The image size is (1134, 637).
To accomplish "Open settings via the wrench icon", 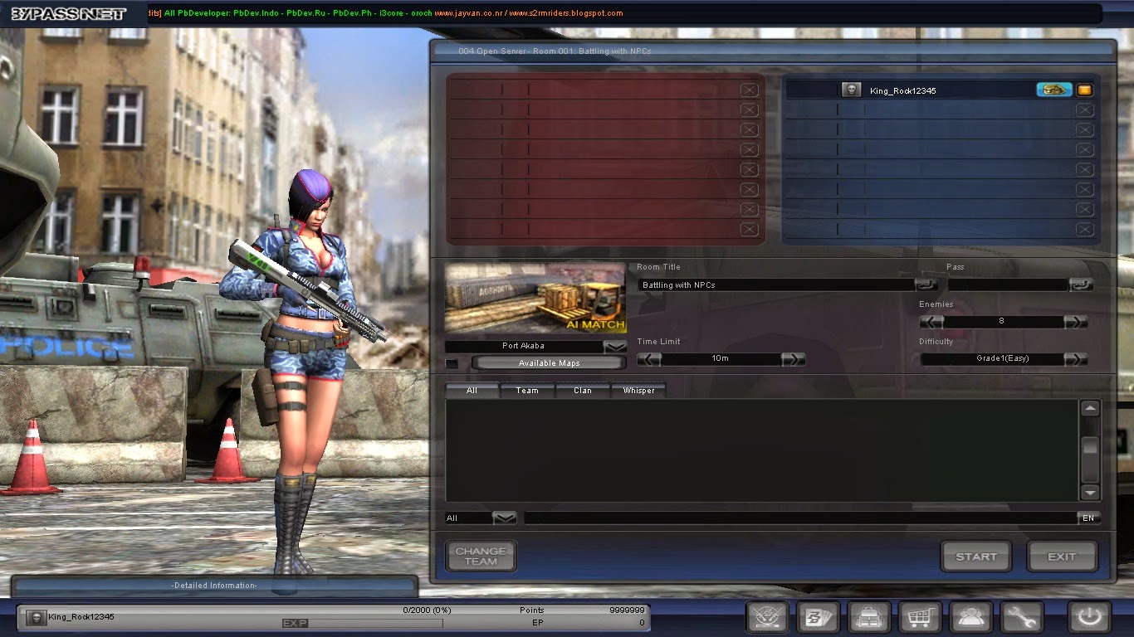I will pos(1021,617).
